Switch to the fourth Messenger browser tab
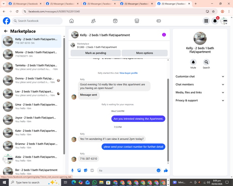This screenshot has width=233, height=186. pos(137,4)
